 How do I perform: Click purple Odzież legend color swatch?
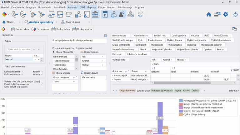point(181,111)
